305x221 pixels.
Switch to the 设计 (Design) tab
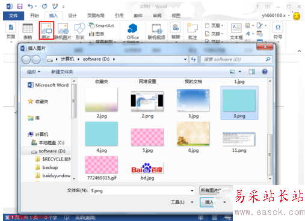click(x=72, y=16)
